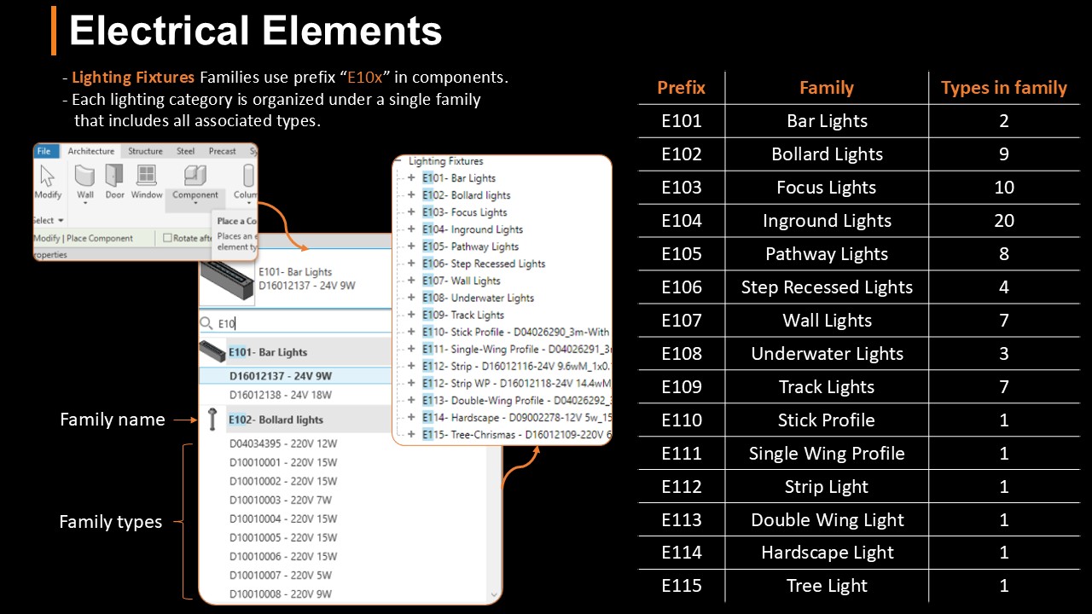Click the Wall tool icon

click(85, 175)
